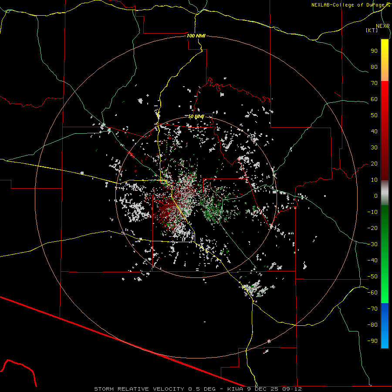
Task: Click the -40 value on velocity scale
Action: click(x=372, y=260)
